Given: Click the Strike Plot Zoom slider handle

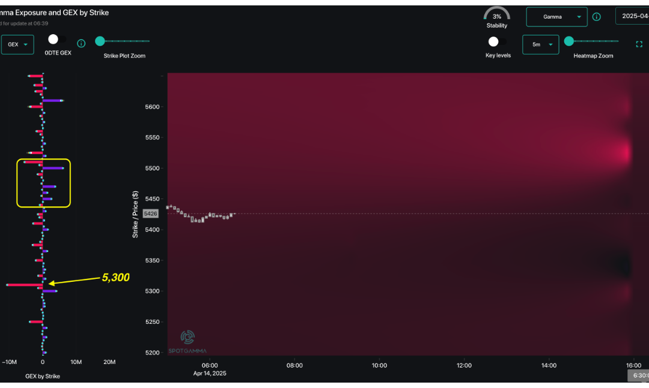Looking at the screenshot, I should tap(100, 41).
